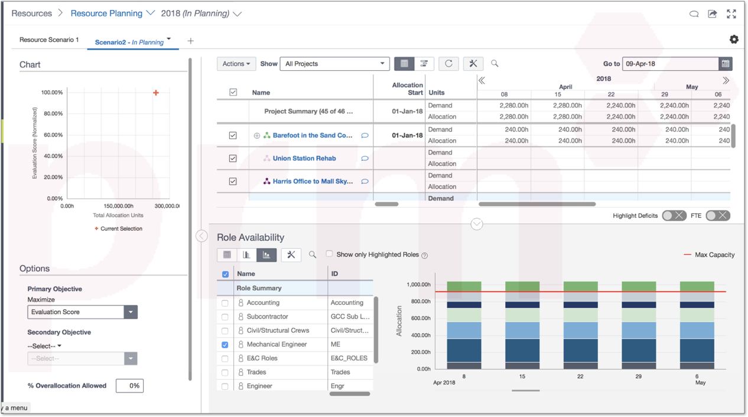Open the Actions dropdown menu

(x=236, y=64)
